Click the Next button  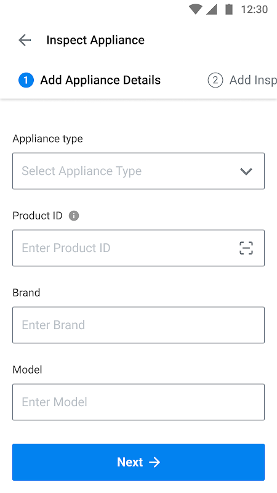pyautogui.click(x=138, y=462)
